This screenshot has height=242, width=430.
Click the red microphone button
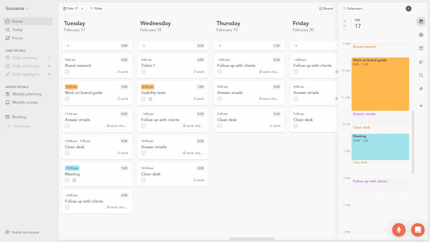coord(399,229)
